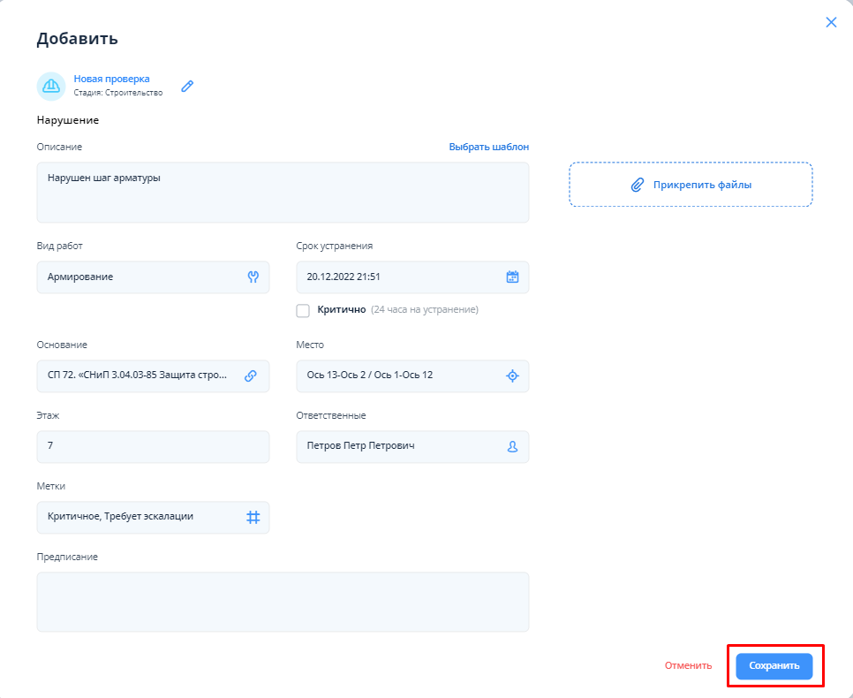Image resolution: width=853 pixels, height=698 pixels.
Task: Click the hash icon in Метки field
Action: coord(253,517)
